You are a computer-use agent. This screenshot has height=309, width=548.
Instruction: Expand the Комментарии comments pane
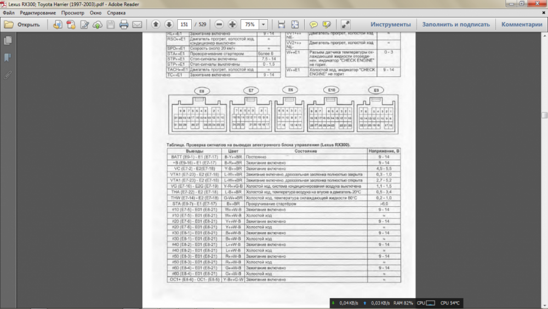(521, 25)
